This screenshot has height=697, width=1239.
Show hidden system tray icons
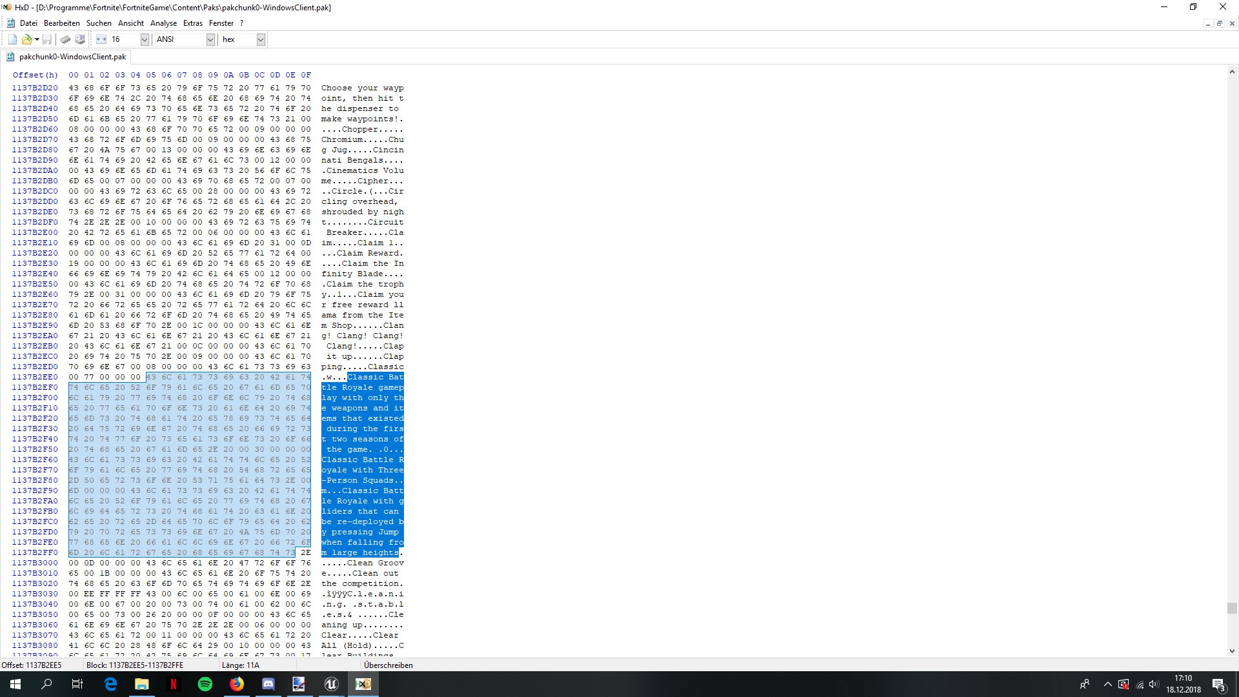pos(1108,684)
